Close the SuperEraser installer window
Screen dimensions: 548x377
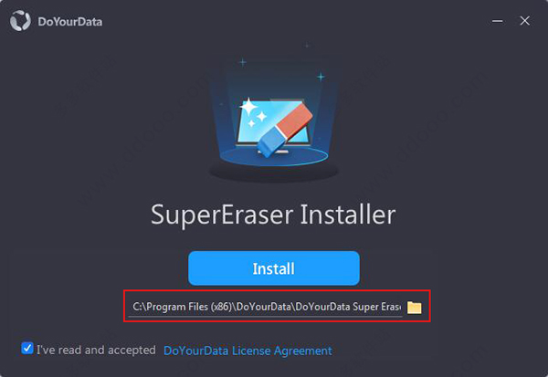524,21
